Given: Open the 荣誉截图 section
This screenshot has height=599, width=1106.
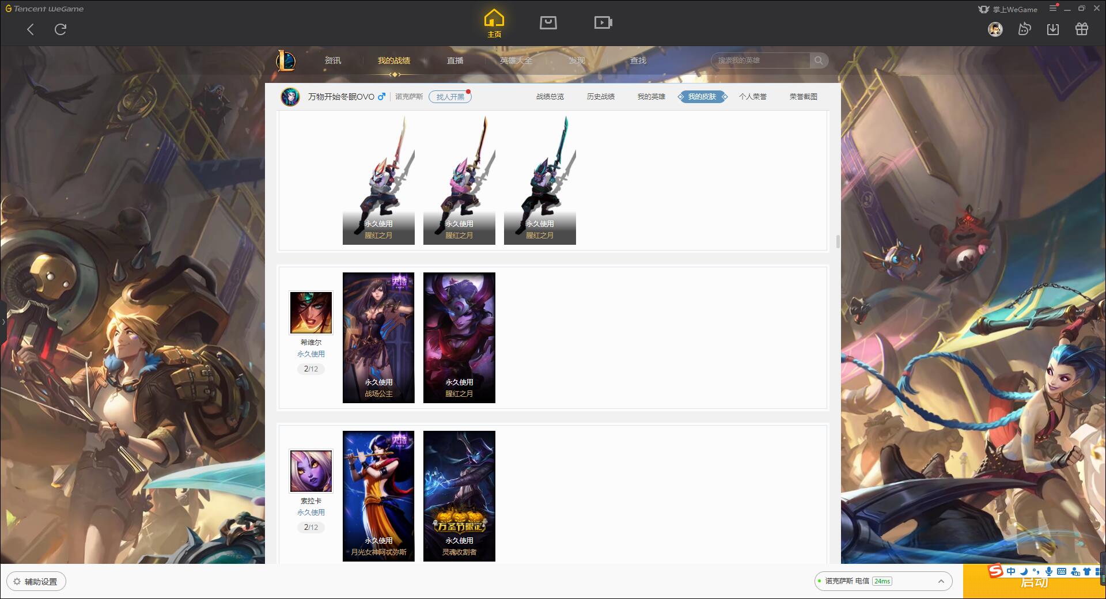Looking at the screenshot, I should coord(804,97).
